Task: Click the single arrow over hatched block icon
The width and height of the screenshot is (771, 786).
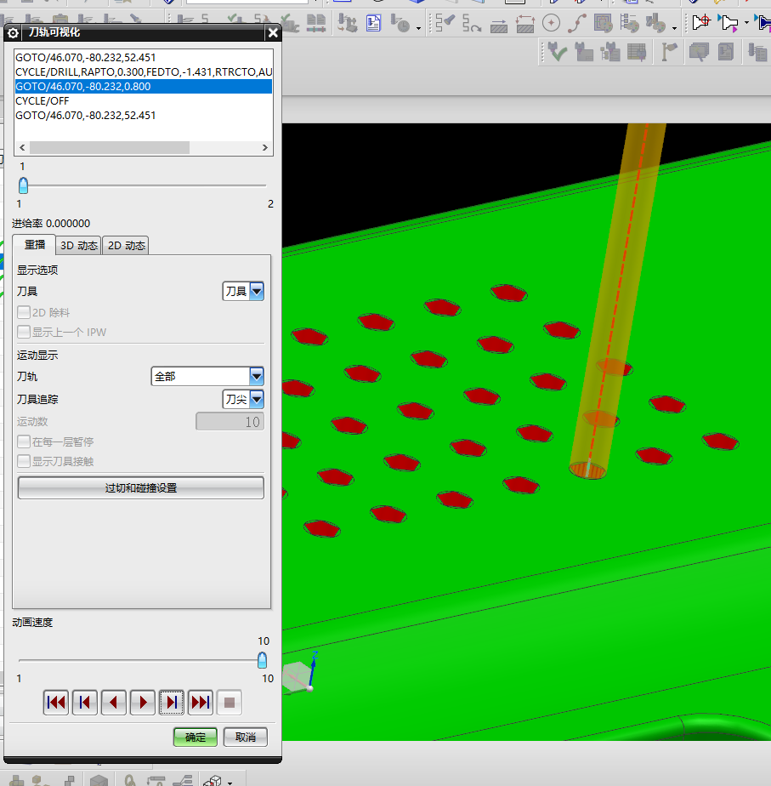Action: coord(498,25)
